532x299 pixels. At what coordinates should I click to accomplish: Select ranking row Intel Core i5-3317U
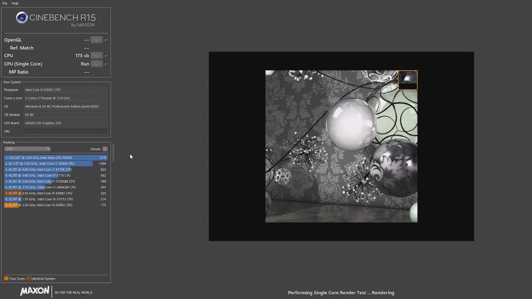click(x=56, y=199)
